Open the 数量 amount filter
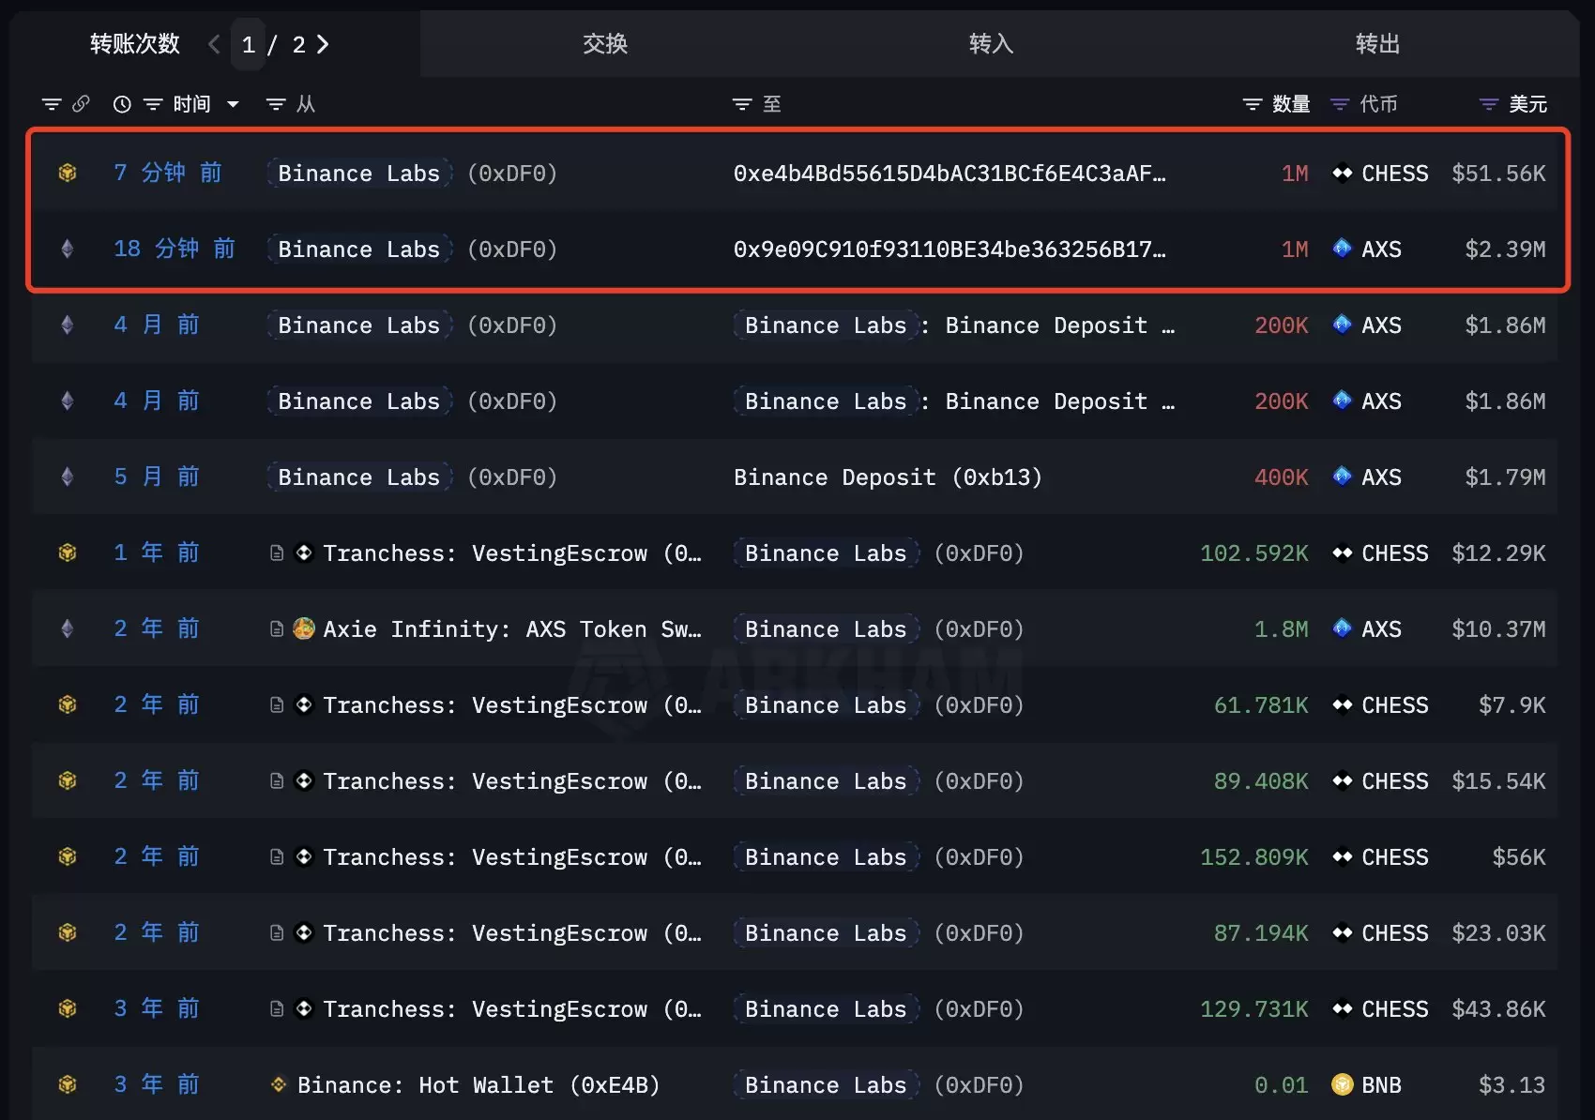1595x1120 pixels. point(1253,104)
